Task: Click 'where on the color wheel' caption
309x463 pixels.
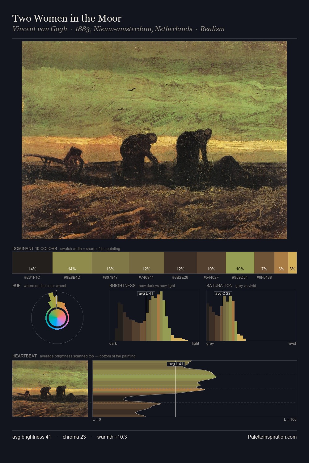Action: (x=45, y=286)
